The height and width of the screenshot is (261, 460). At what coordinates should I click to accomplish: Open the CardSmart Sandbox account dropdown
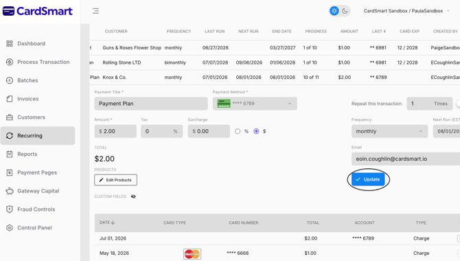coord(406,11)
